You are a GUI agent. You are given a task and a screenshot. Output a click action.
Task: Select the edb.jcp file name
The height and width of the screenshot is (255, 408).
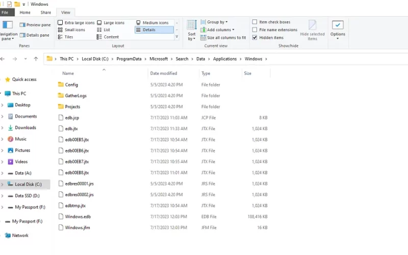72,118
